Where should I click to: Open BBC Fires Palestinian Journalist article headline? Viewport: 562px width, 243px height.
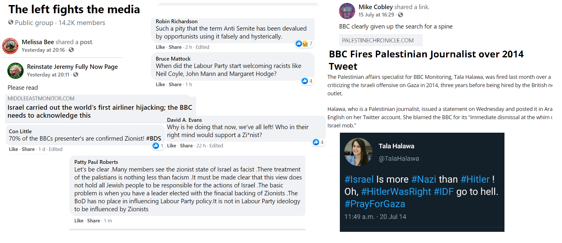click(x=426, y=60)
